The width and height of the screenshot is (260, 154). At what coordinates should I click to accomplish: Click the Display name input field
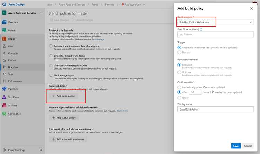pos(216,110)
